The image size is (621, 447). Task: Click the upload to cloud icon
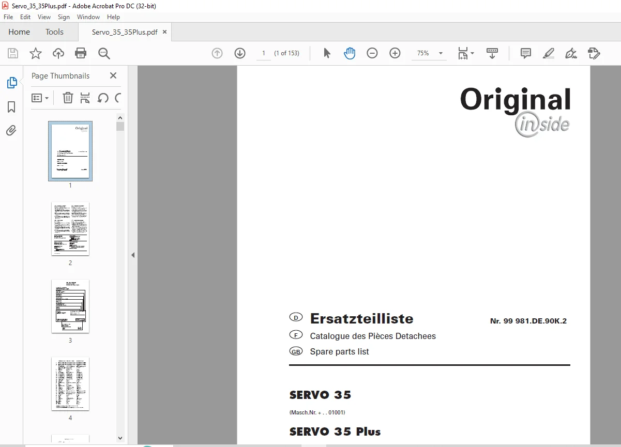58,53
